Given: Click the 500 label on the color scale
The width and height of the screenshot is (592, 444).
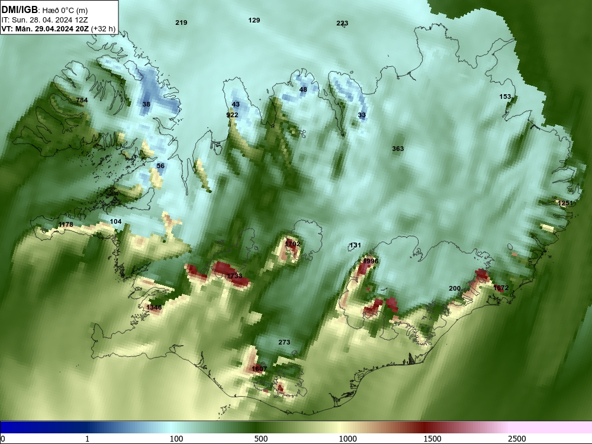Looking at the screenshot, I should pos(261,439).
